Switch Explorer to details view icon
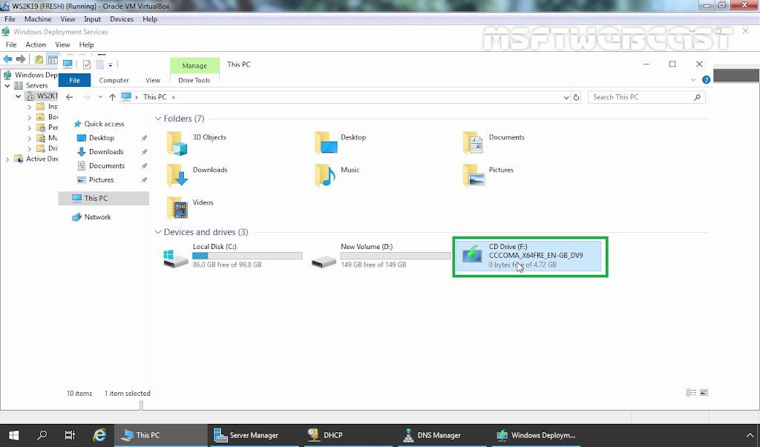 pos(691,393)
